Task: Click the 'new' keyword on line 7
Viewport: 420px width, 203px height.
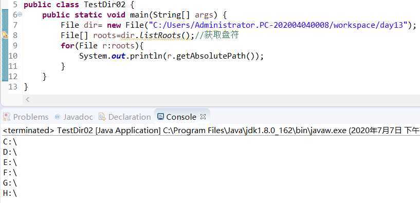Action: tap(114, 25)
